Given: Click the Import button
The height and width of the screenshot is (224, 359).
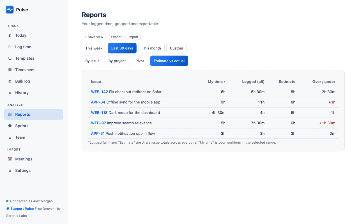Looking at the screenshot, I should click(133, 37).
